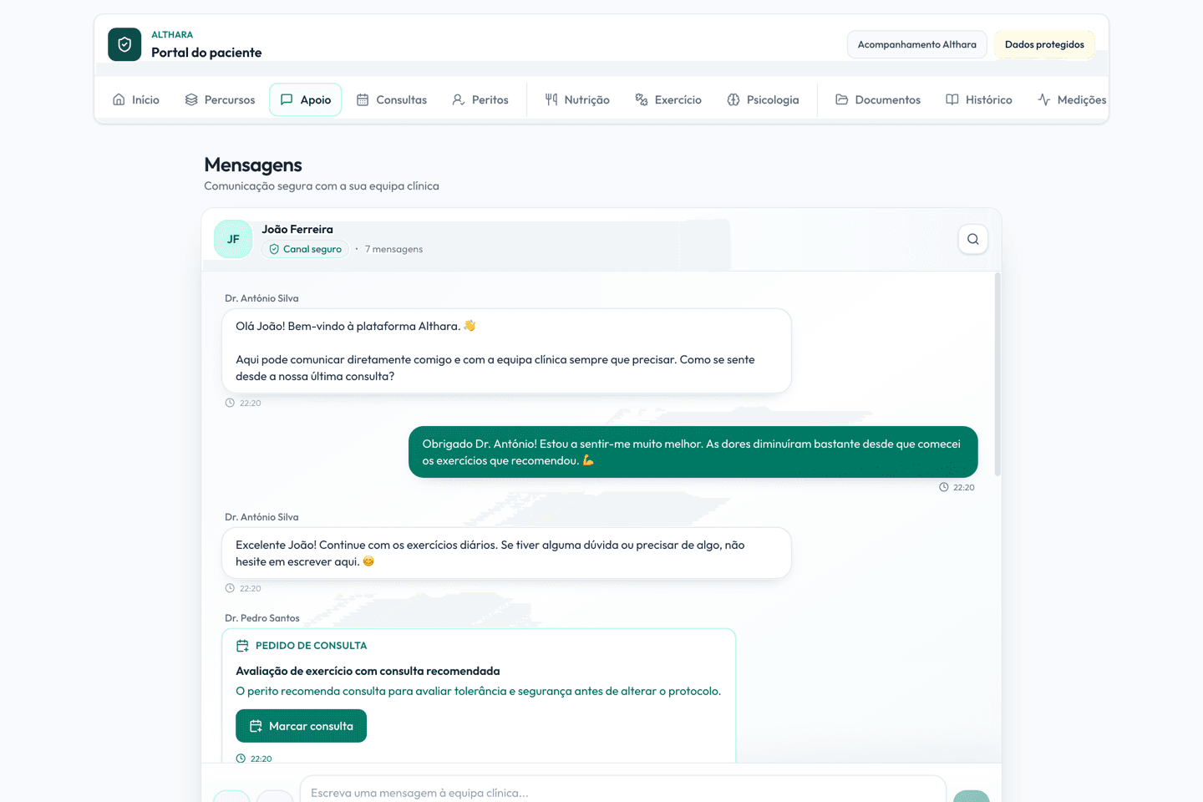
Task: Open the Percursos tab
Action: (x=221, y=99)
